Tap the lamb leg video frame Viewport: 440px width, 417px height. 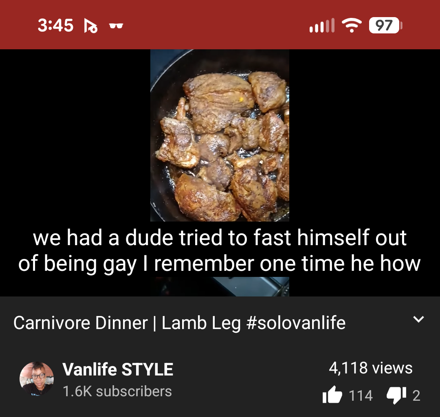pos(220,136)
